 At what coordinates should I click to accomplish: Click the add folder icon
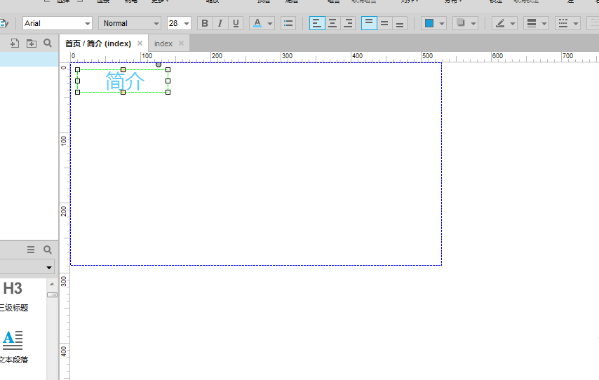click(x=32, y=43)
